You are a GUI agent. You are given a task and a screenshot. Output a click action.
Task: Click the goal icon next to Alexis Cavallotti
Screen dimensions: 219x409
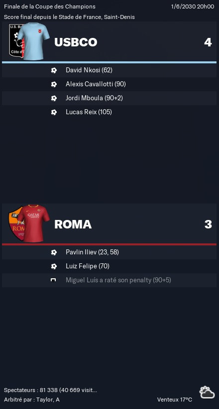(x=54, y=84)
